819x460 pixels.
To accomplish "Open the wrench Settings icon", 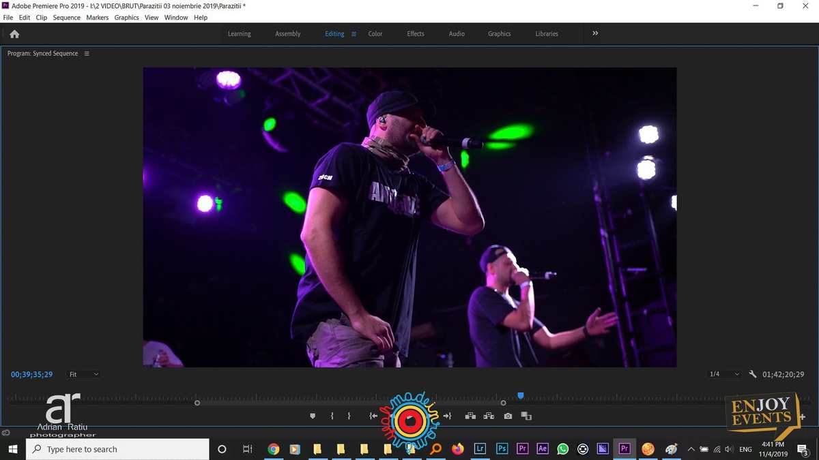I will coord(753,374).
